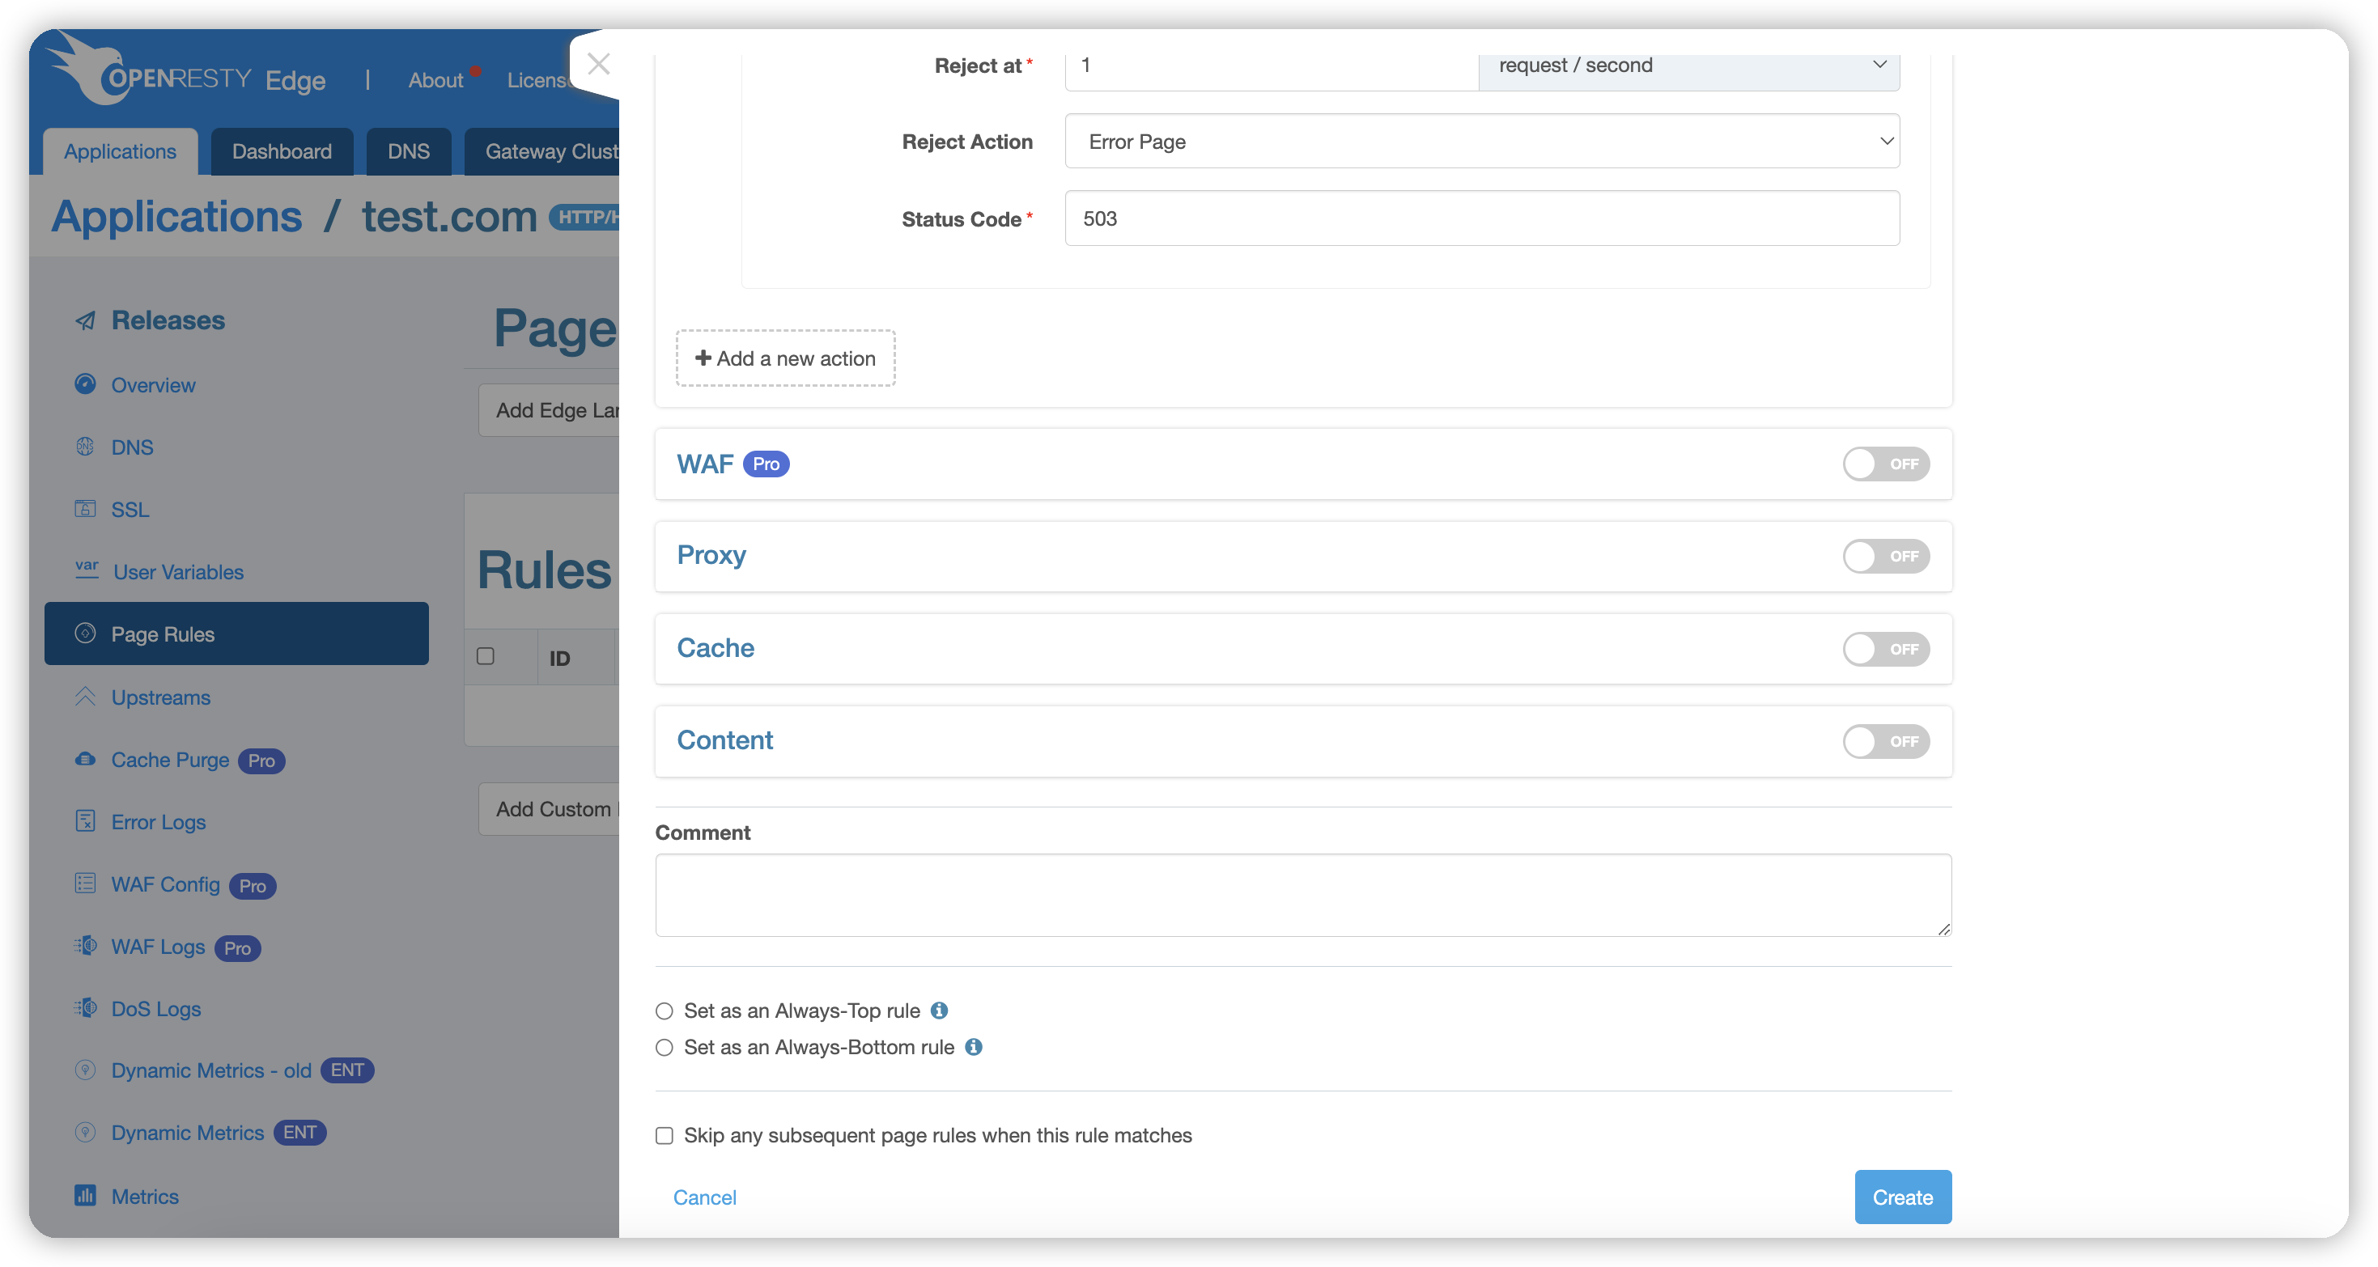Switch to the DNS top tab

pyautogui.click(x=408, y=151)
